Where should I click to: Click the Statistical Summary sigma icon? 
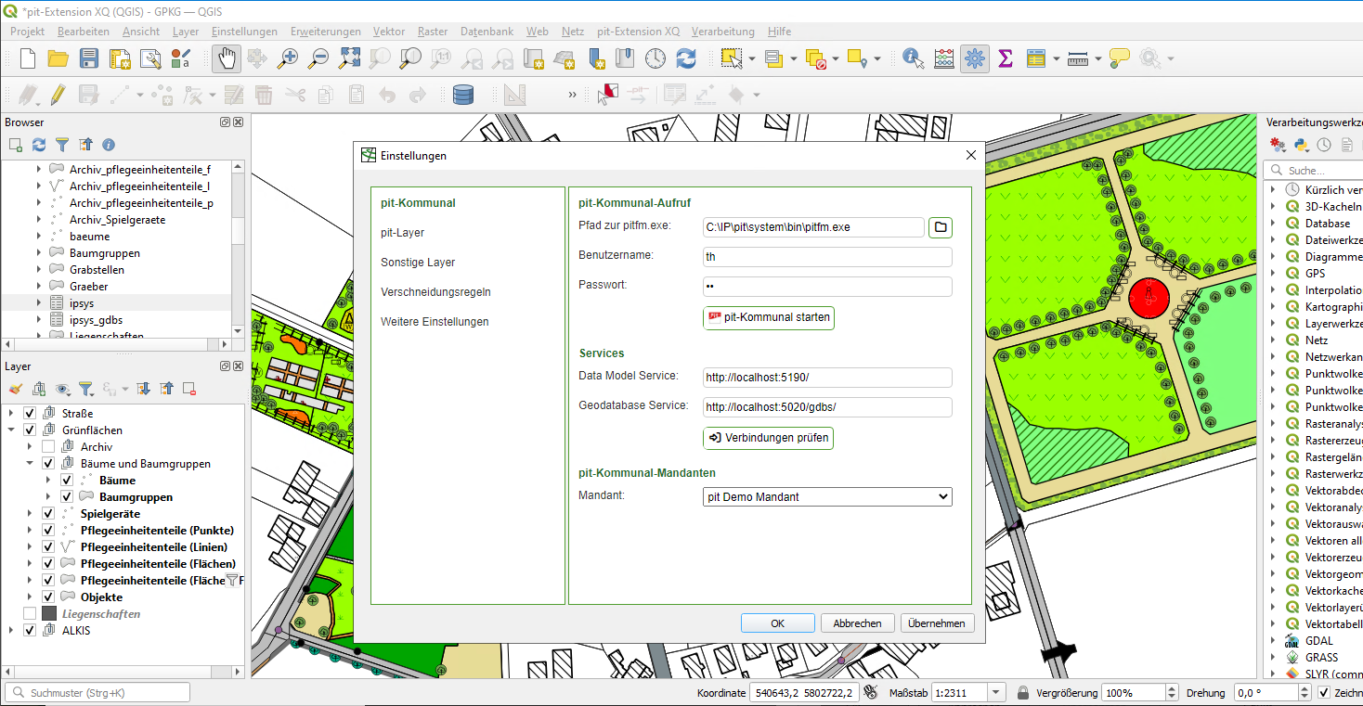[x=1005, y=58]
